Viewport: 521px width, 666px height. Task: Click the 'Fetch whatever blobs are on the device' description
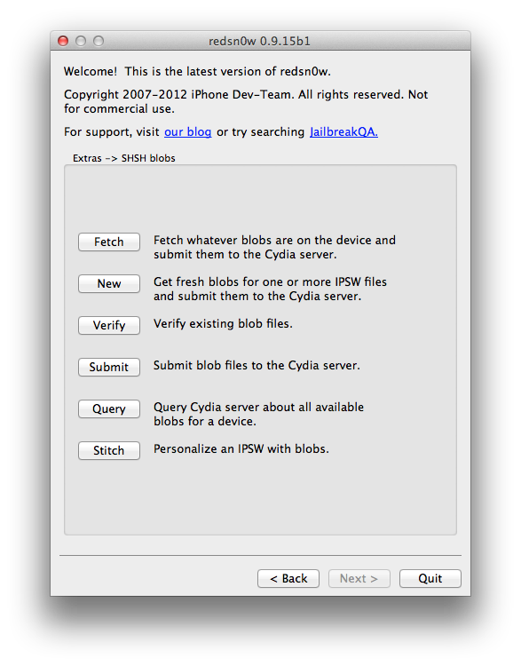(274, 247)
